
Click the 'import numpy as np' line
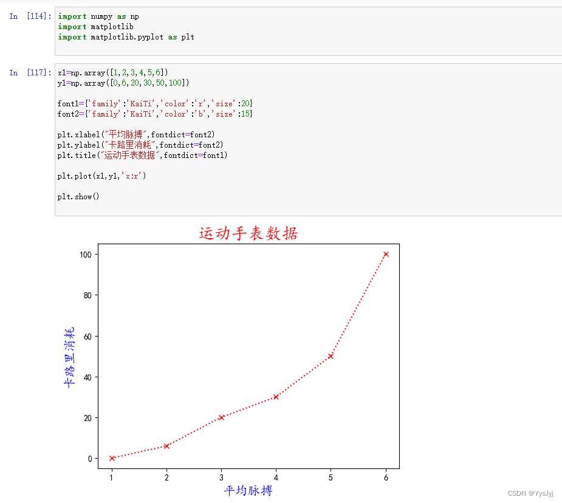click(98, 16)
